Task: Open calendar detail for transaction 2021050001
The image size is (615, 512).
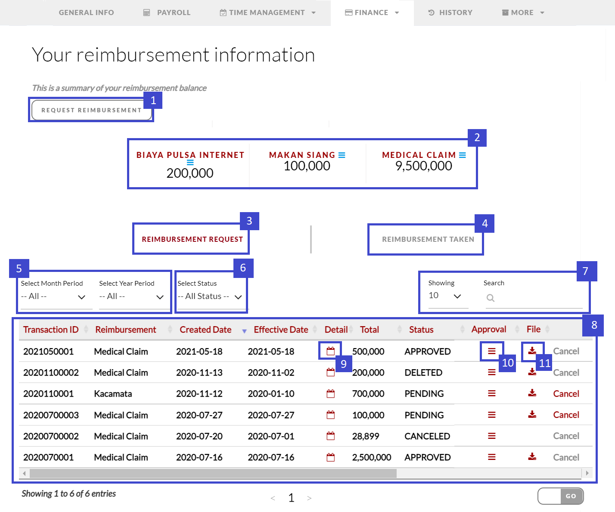Action: pyautogui.click(x=330, y=351)
